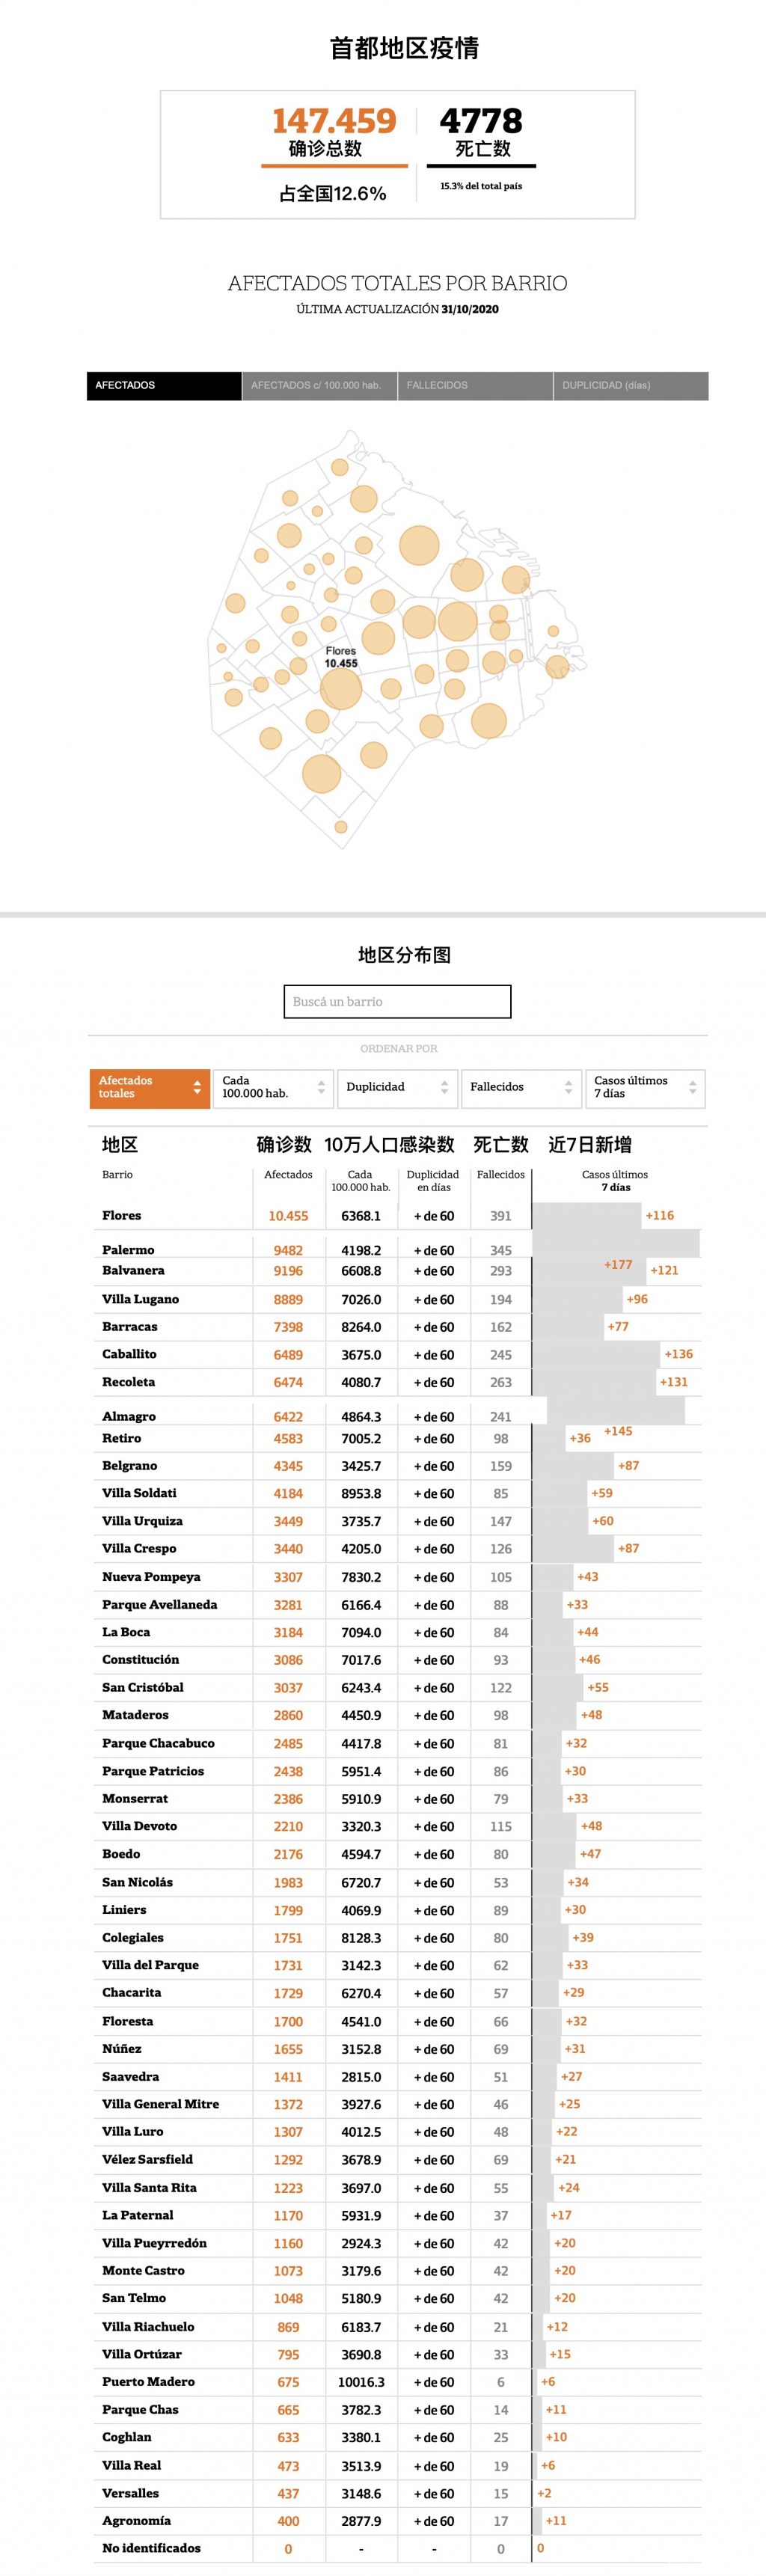Click sort arrows on Afectados totales button

pyautogui.click(x=197, y=1087)
